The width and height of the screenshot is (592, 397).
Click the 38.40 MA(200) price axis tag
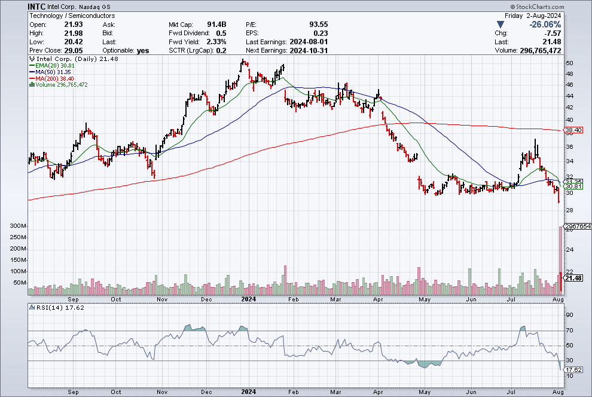coord(573,130)
